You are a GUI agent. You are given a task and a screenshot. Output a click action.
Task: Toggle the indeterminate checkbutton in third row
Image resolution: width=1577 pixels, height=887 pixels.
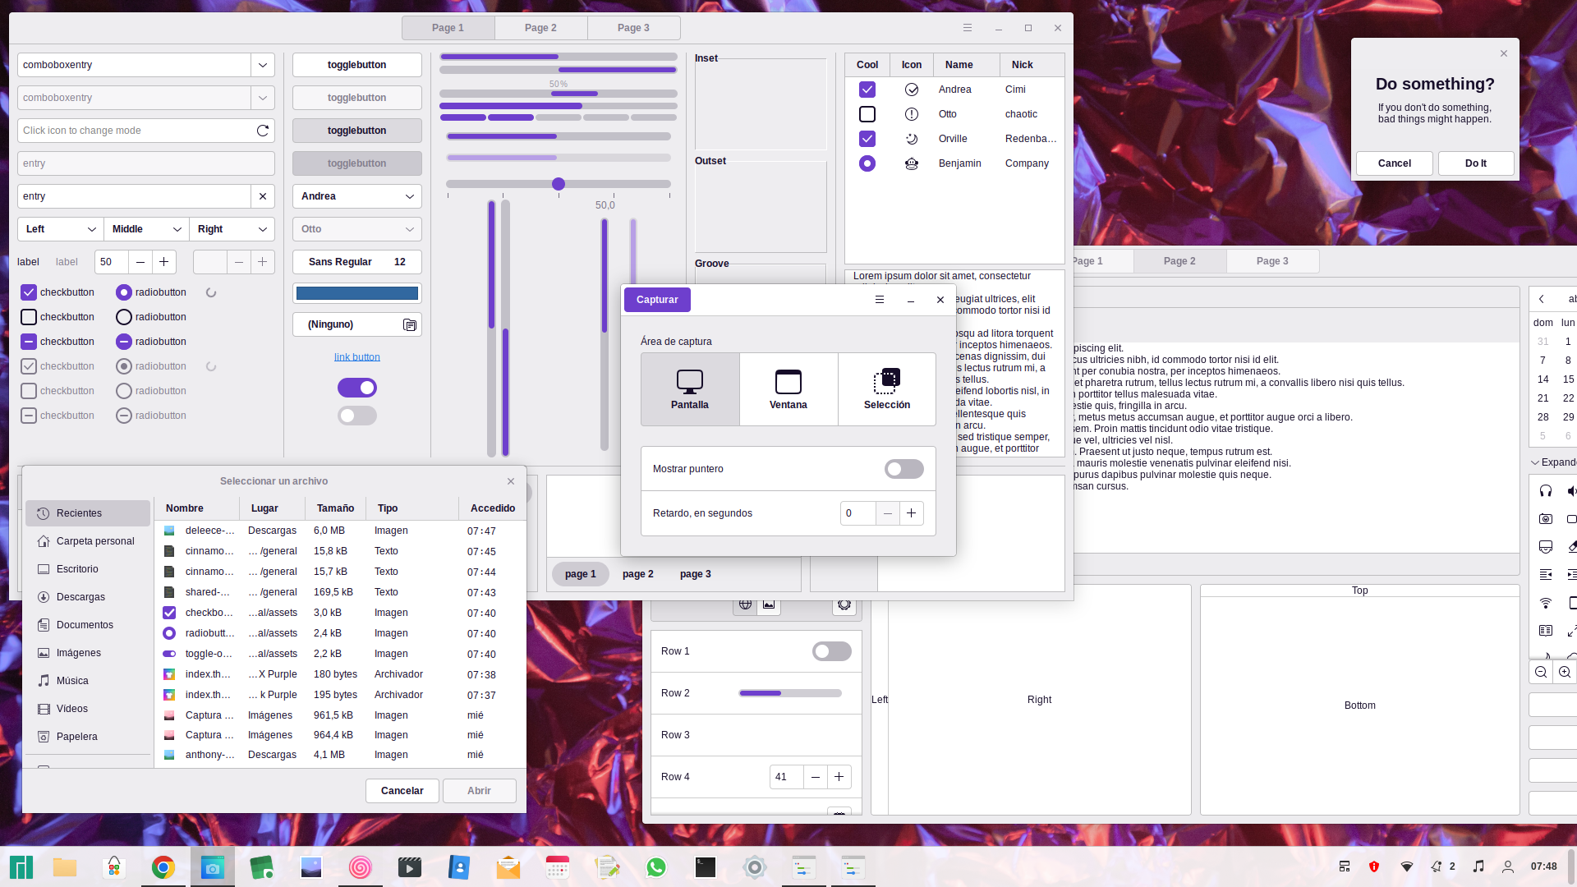coord(29,342)
